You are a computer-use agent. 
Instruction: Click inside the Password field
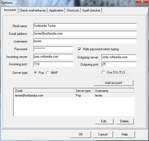click(53, 49)
